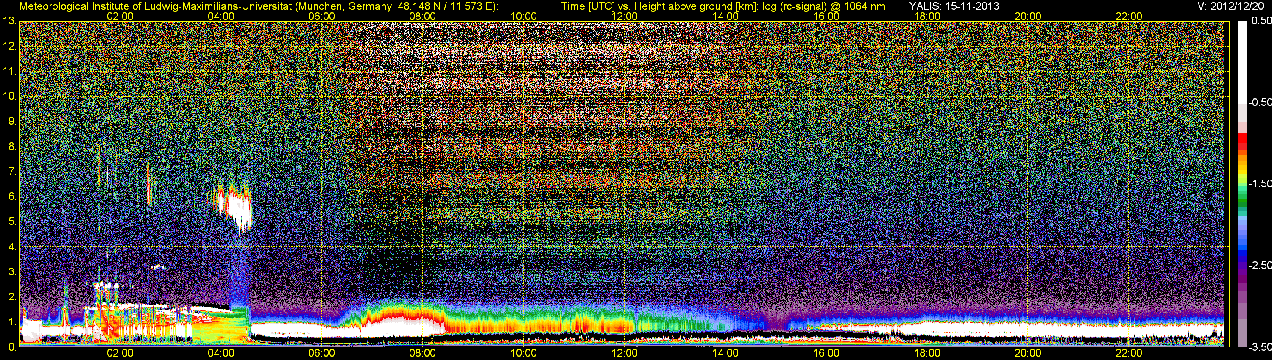Click the 3 km height axis label

coord(12,272)
